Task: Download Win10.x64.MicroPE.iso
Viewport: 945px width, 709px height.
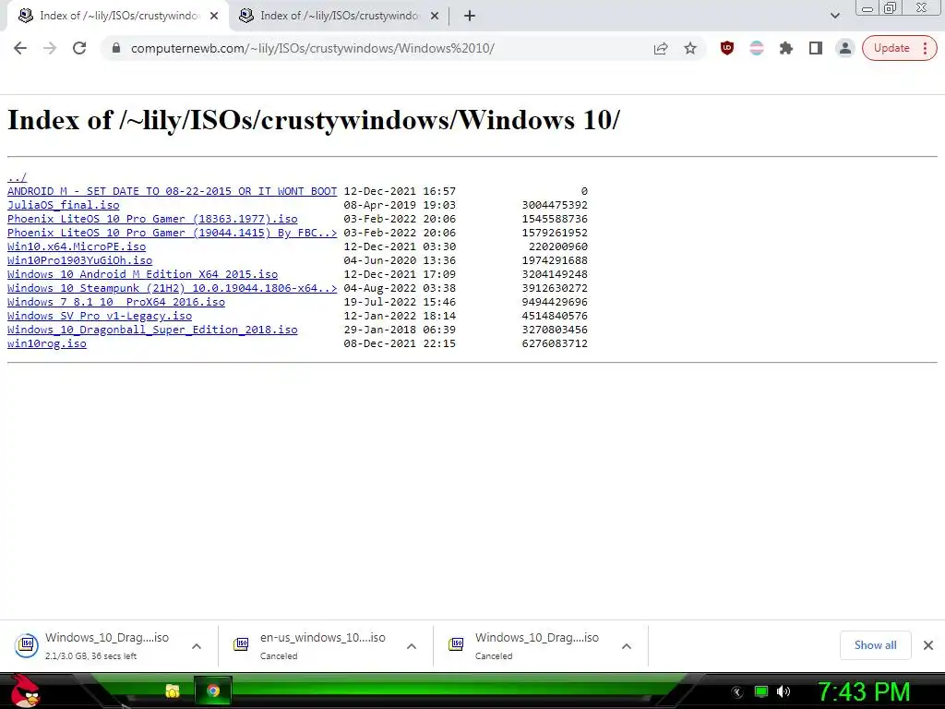Action: point(77,246)
